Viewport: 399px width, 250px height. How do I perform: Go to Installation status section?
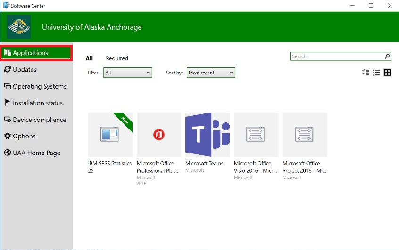pos(37,103)
